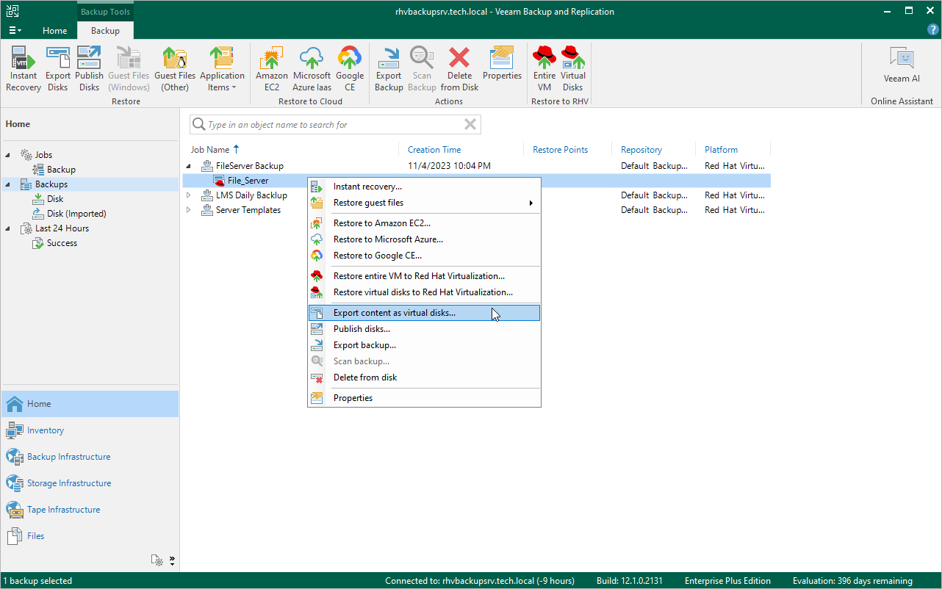Viewport: 942px width, 589px height.
Task: Choose Properties in the context menu
Action: coord(424,398)
